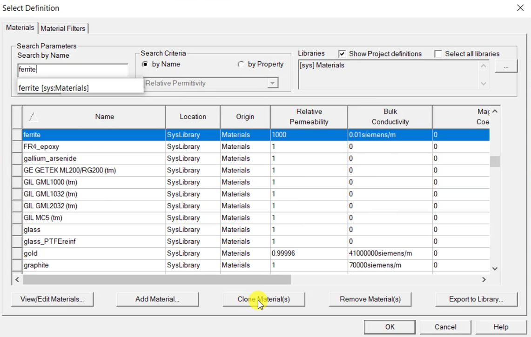This screenshot has width=531, height=337.
Task: Select the by Name radio button
Action: click(x=145, y=65)
